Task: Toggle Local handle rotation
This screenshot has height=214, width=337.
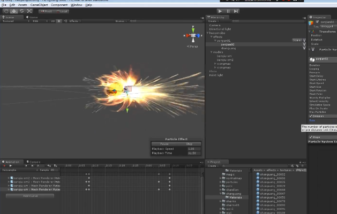Action: pyautogui.click(x=62, y=11)
